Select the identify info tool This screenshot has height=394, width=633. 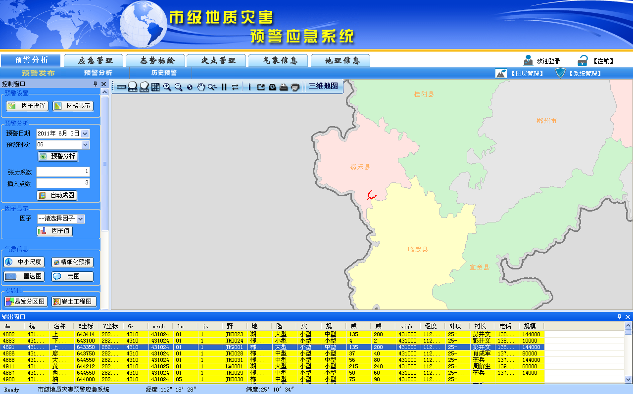249,87
